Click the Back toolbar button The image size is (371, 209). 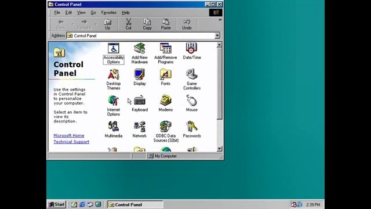pos(60,24)
